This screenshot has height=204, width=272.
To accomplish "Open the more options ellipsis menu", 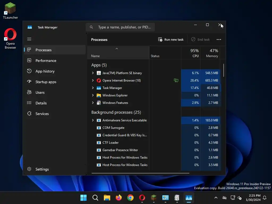I will click(x=219, y=40).
